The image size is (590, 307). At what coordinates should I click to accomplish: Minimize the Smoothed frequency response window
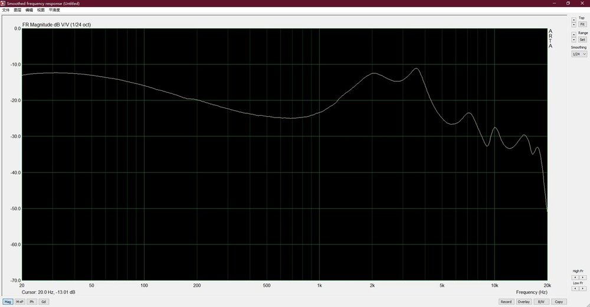(x=554, y=3)
